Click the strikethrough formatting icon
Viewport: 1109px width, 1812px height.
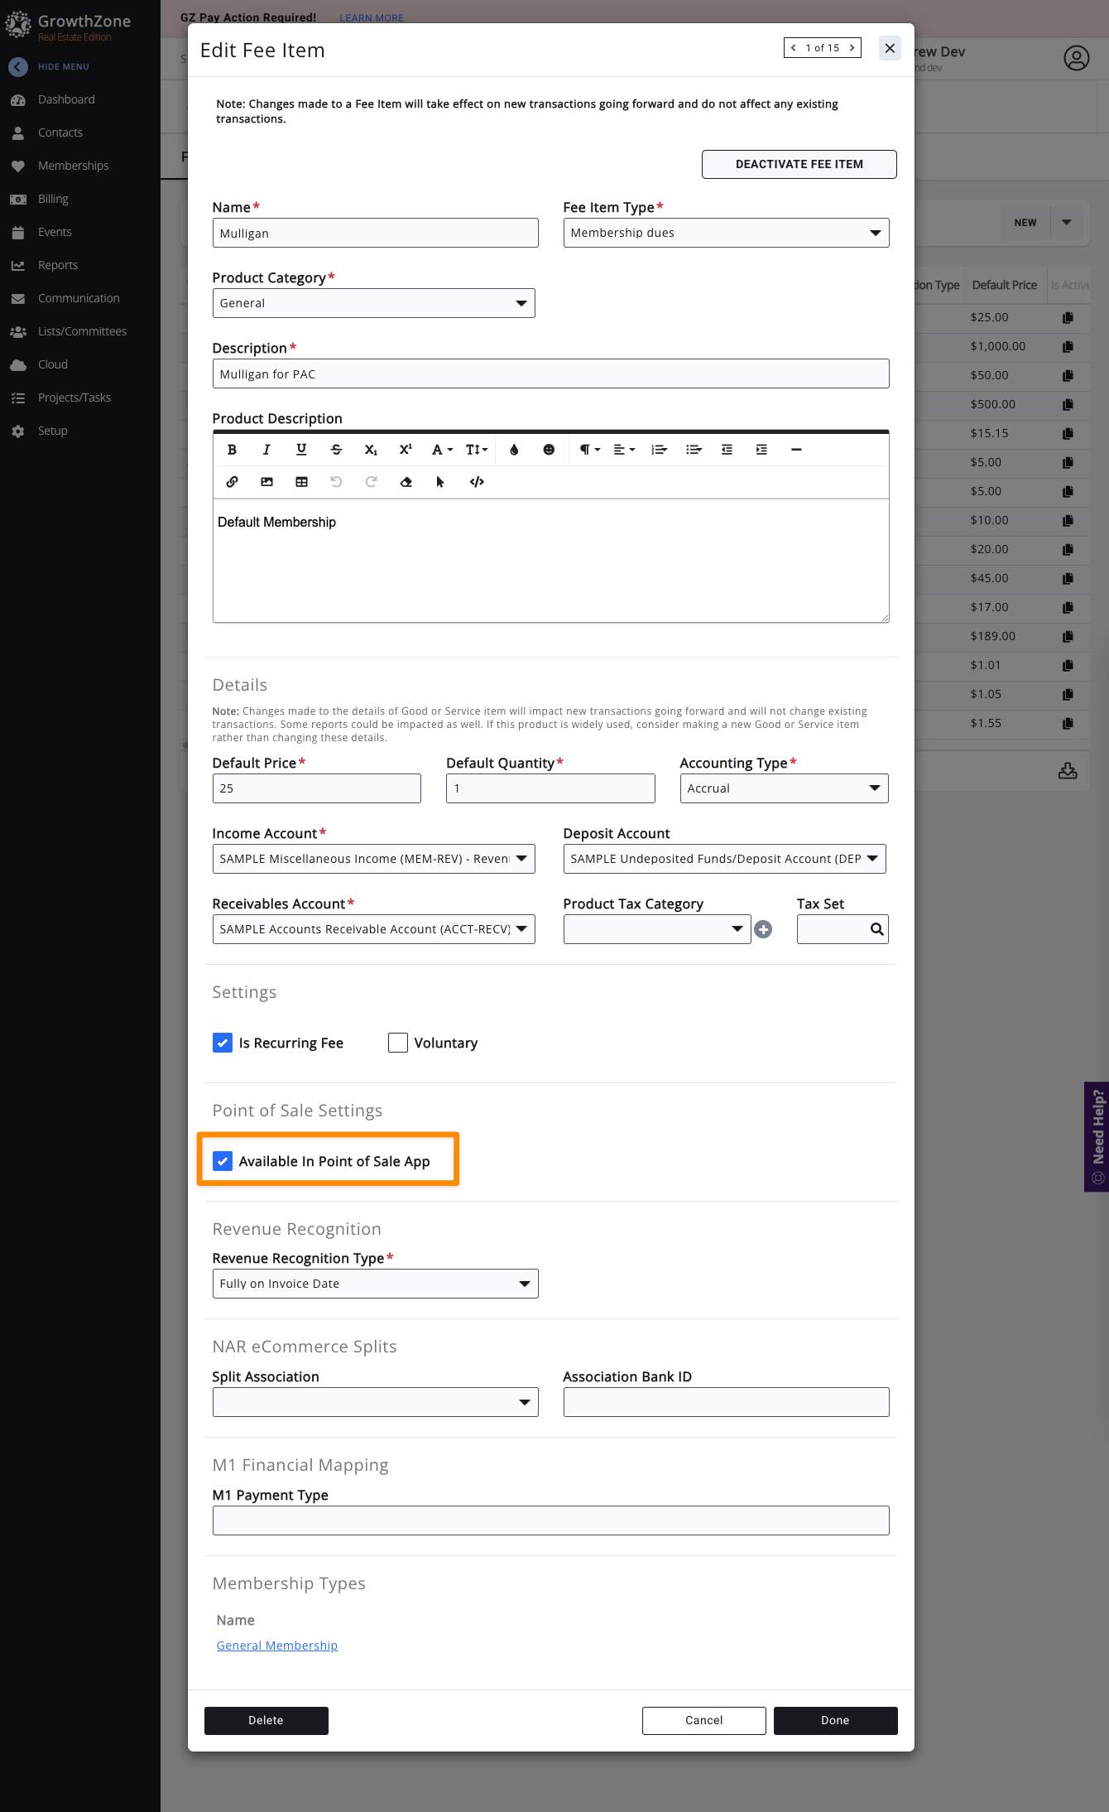336,450
